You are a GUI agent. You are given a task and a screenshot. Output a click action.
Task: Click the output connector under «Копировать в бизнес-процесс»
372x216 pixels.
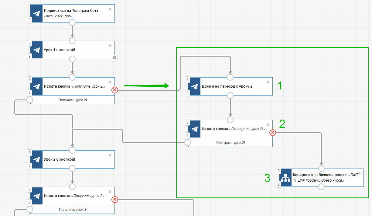click(321, 187)
